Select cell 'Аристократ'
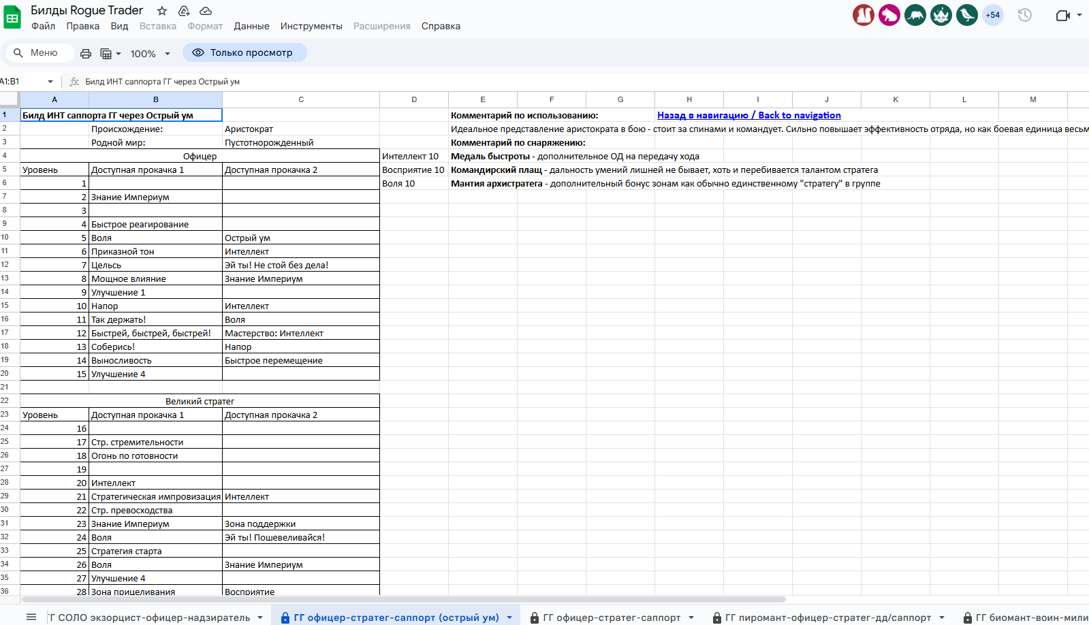 click(x=301, y=129)
